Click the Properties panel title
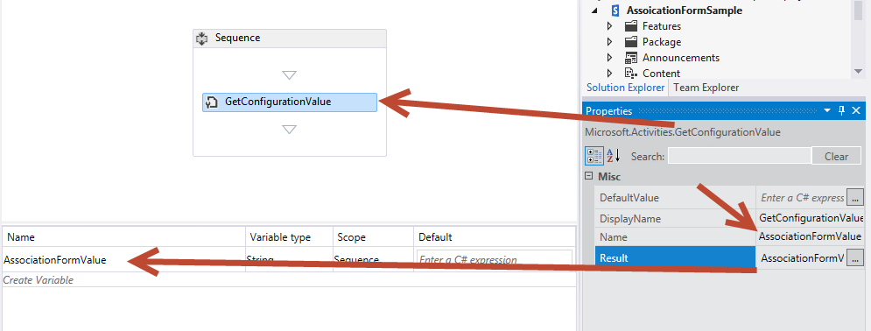Screen dimensions: 871x331 click(x=608, y=110)
